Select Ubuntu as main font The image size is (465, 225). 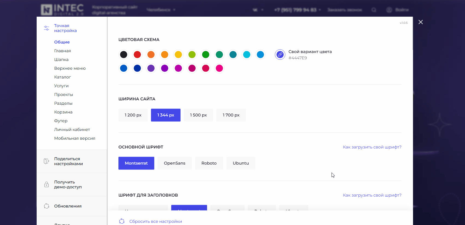[241, 163]
